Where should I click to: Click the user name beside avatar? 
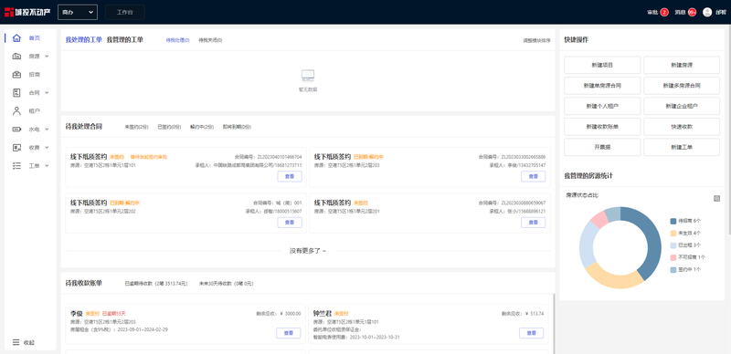tap(720, 13)
